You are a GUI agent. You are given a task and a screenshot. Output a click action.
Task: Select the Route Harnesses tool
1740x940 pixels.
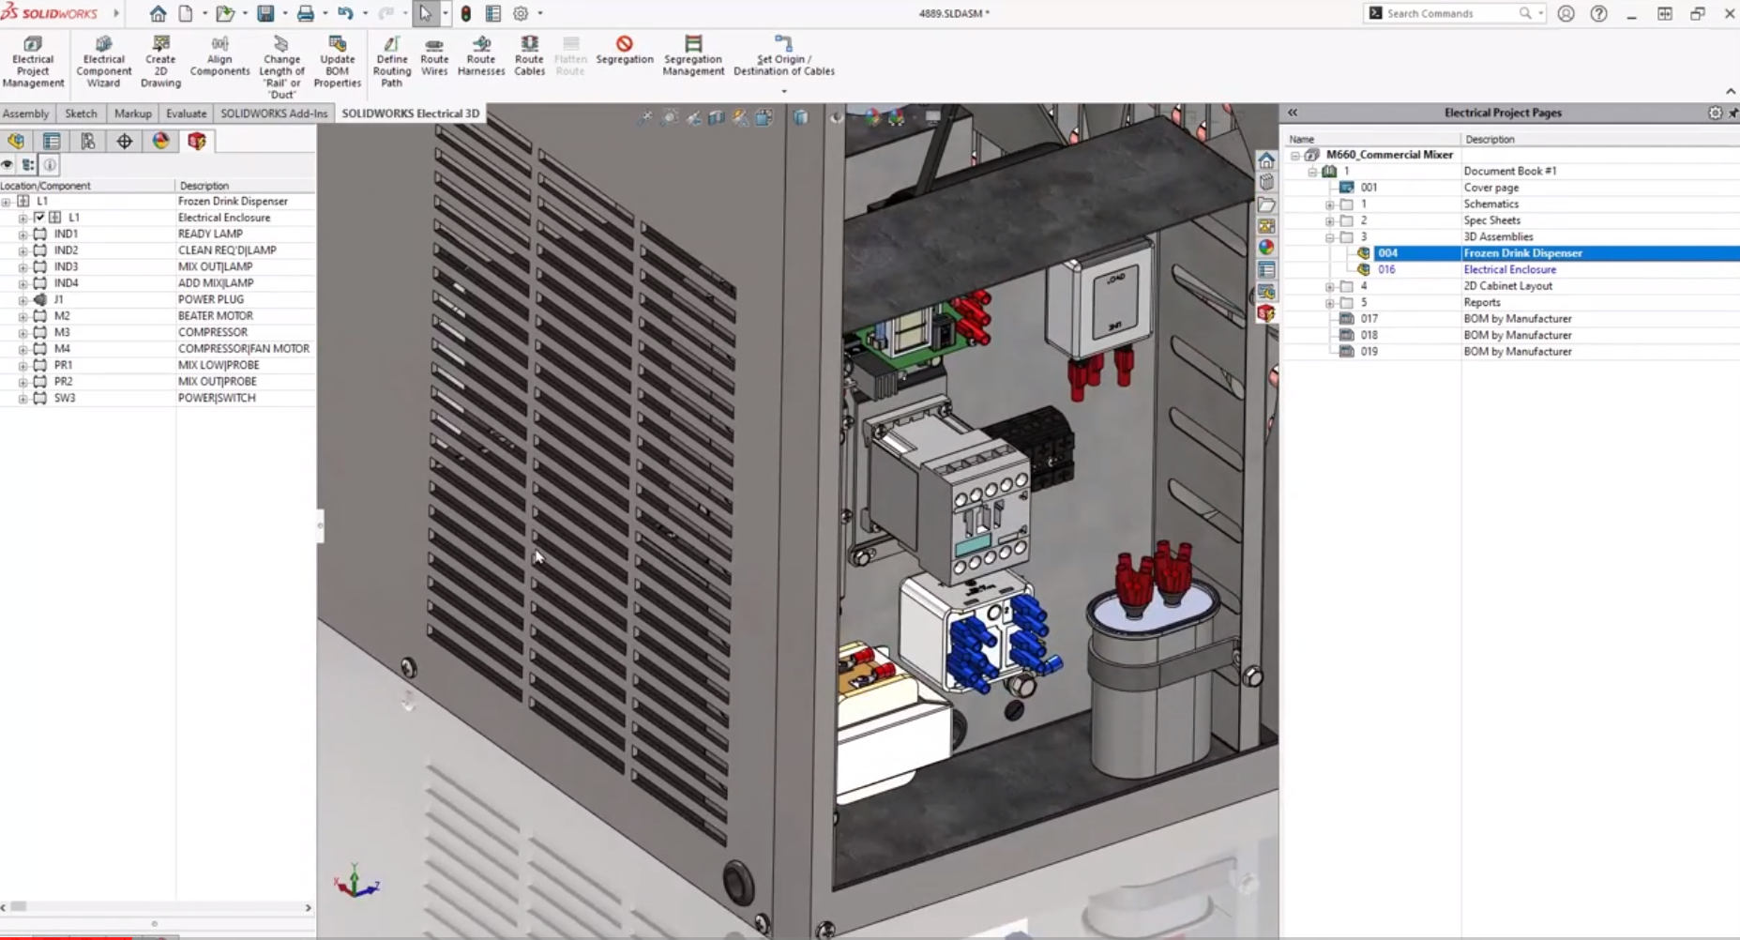click(481, 56)
